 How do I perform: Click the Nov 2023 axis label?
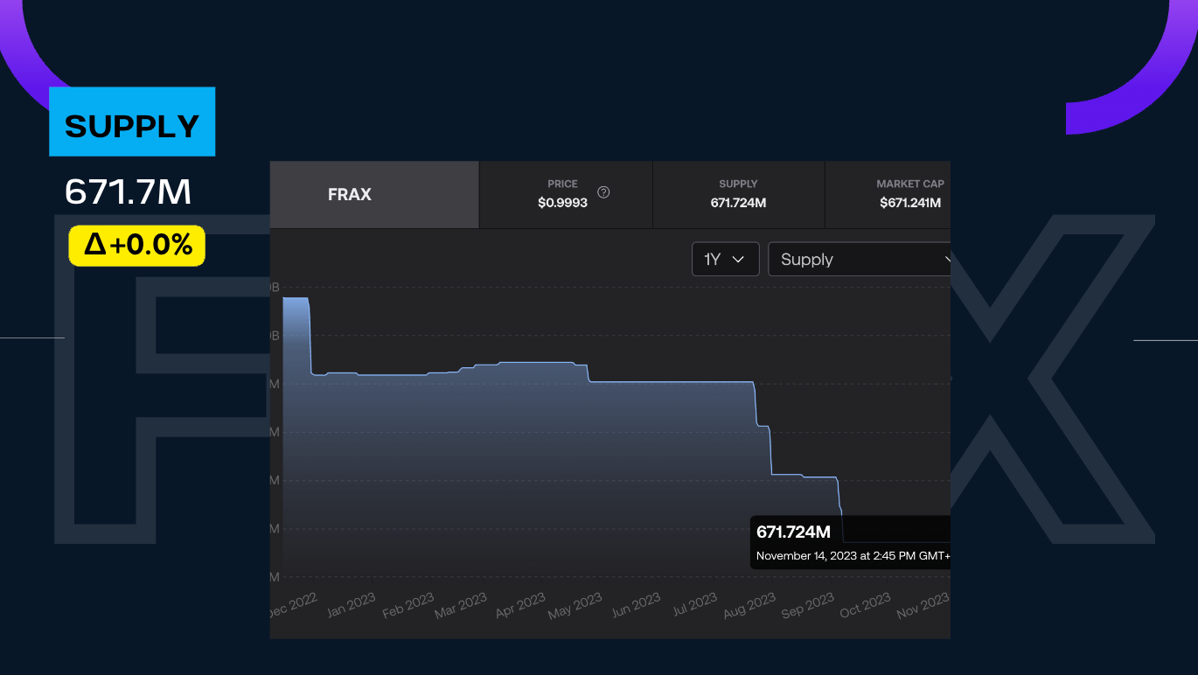pyautogui.click(x=923, y=605)
